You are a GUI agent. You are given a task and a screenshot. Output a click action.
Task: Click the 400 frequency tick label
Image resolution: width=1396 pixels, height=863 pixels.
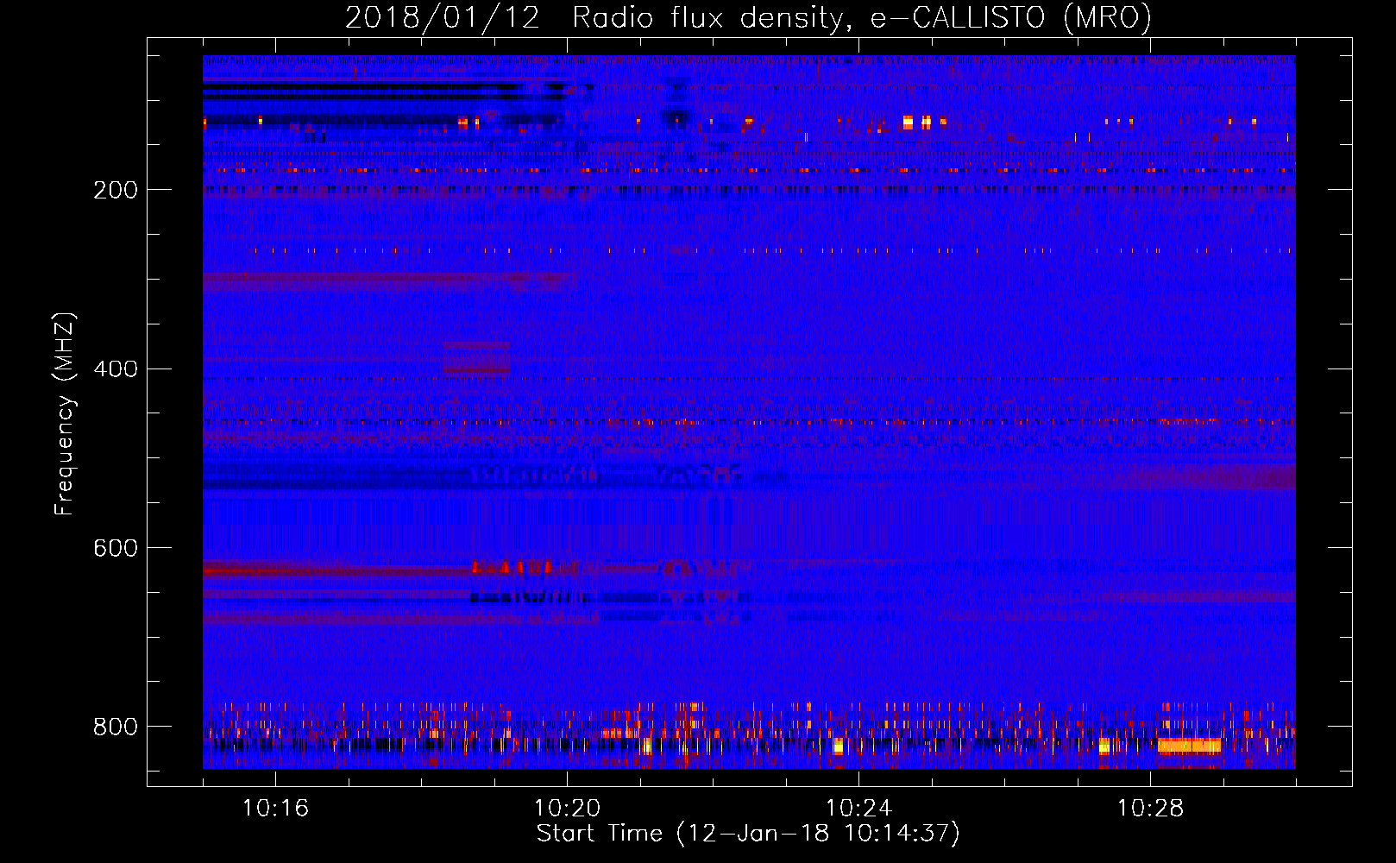coord(116,369)
